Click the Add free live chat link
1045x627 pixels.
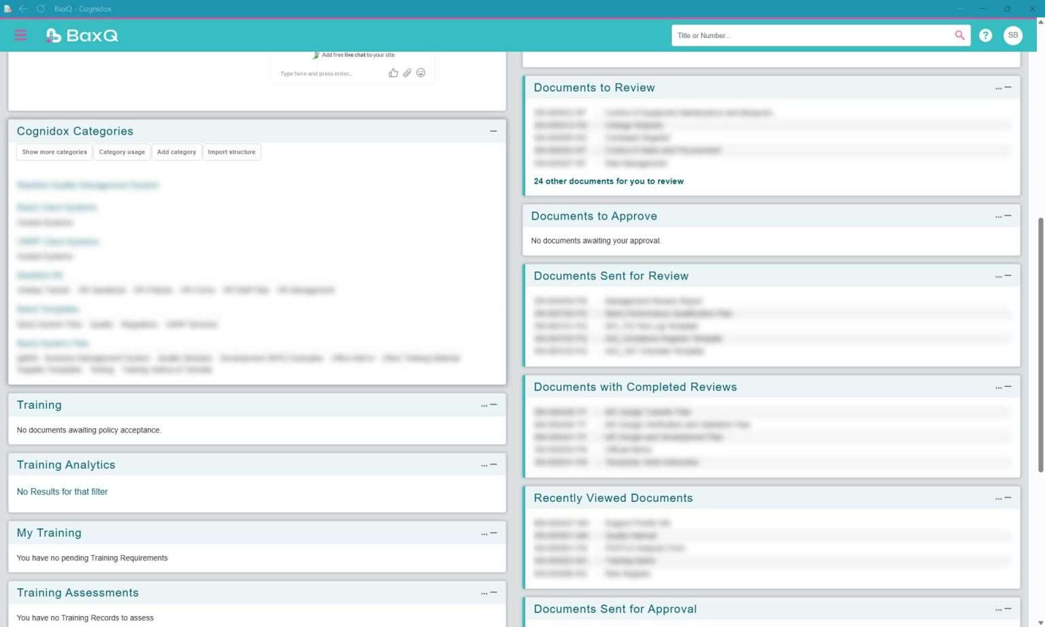point(358,55)
